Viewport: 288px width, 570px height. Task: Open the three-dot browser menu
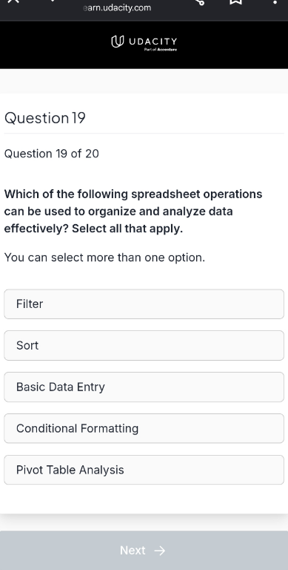(x=275, y=1)
